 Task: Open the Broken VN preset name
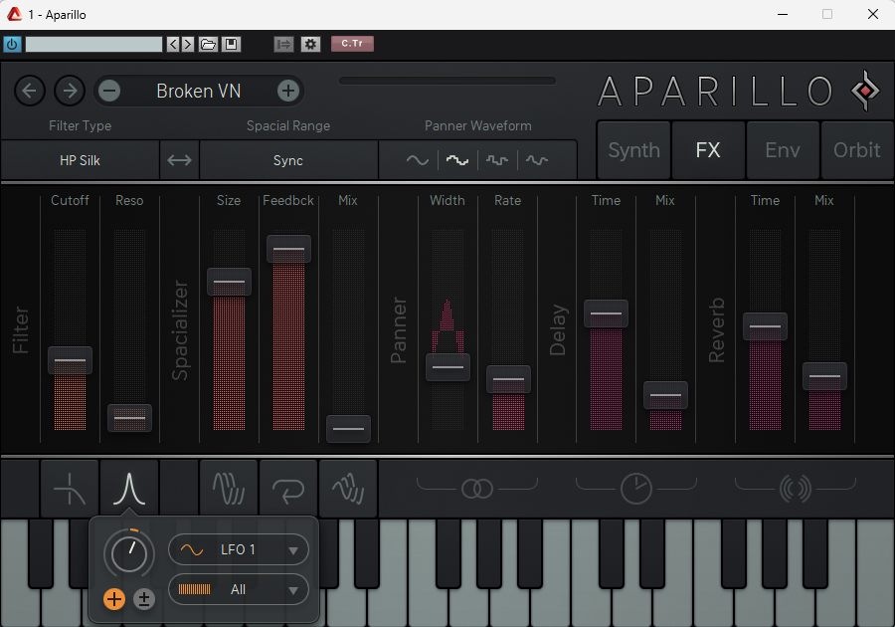[199, 91]
